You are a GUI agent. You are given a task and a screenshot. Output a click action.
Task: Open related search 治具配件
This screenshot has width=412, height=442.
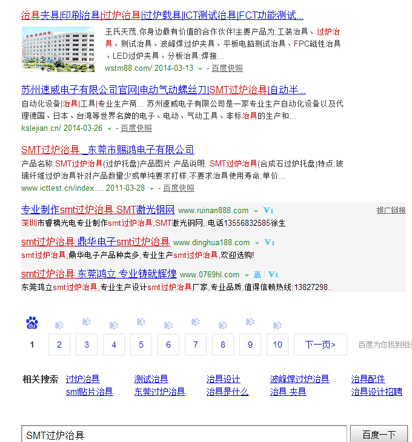click(x=368, y=379)
